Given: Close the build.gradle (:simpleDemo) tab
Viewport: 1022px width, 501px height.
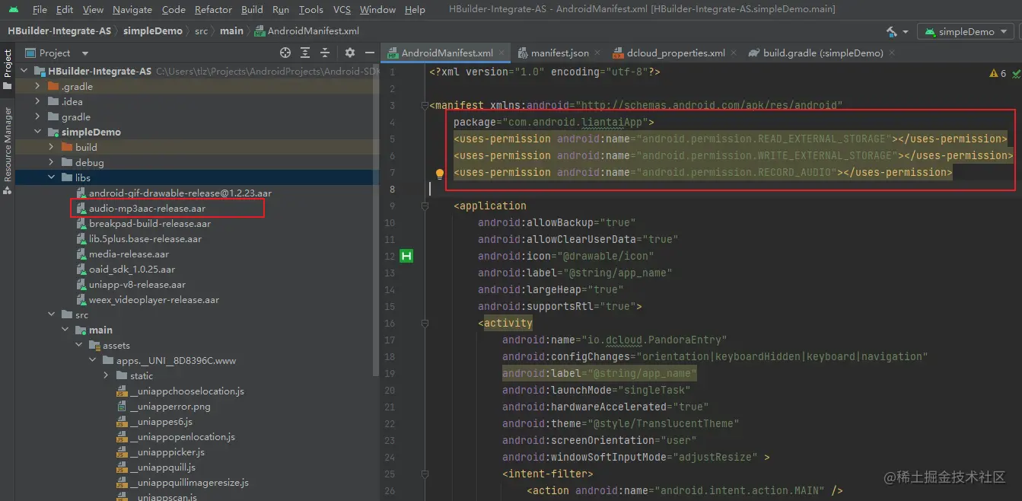Looking at the screenshot, I should (x=892, y=53).
